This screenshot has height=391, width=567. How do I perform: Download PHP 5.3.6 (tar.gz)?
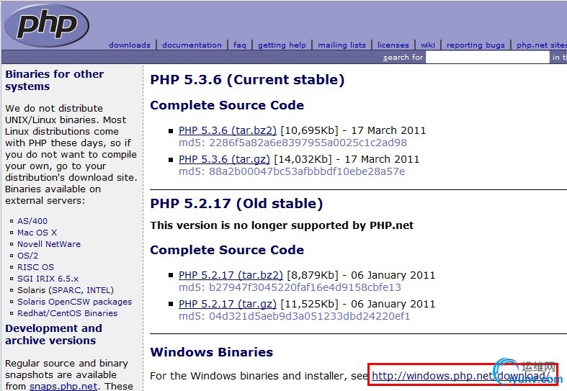224,159
